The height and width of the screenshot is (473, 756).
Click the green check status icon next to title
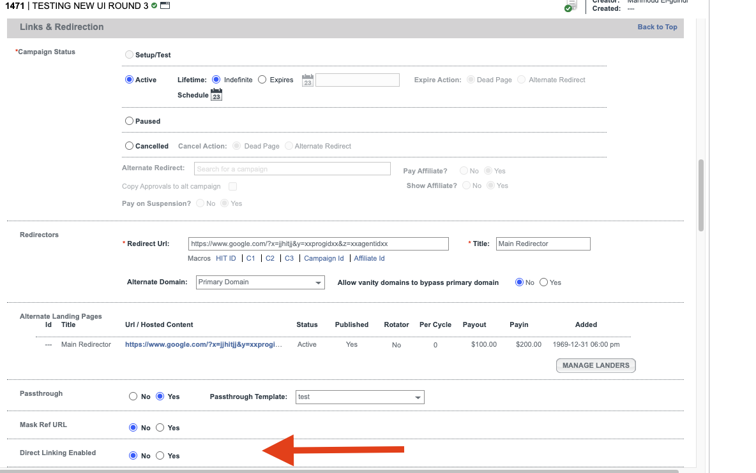155,6
